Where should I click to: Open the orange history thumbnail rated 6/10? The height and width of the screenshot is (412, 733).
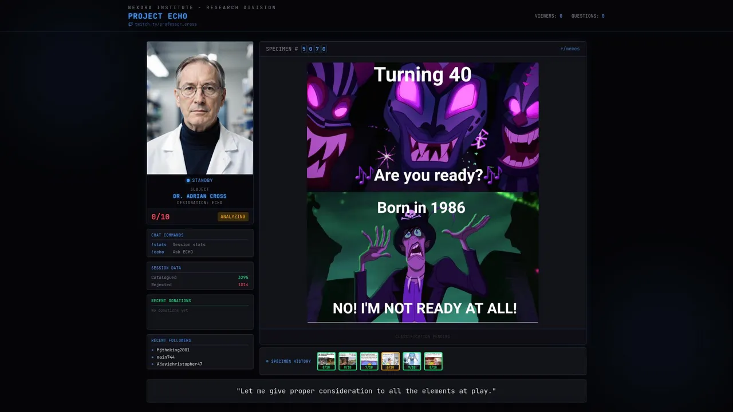click(391, 361)
